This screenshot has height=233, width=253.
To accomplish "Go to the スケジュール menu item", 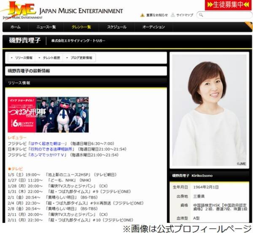I will [x=116, y=27].
